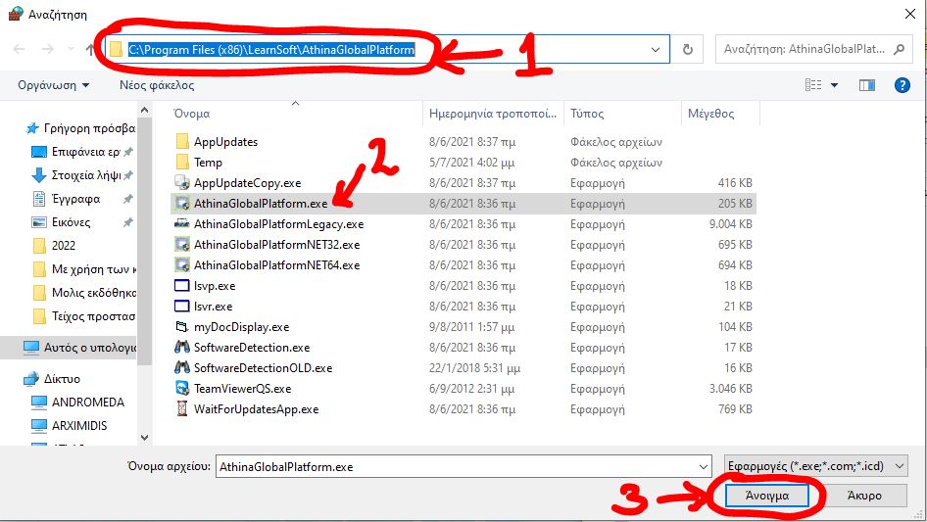927x522 pixels.
Task: Click the search magnifier icon
Action: click(x=900, y=49)
